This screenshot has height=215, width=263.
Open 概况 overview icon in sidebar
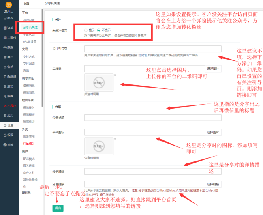[x=5, y=18]
